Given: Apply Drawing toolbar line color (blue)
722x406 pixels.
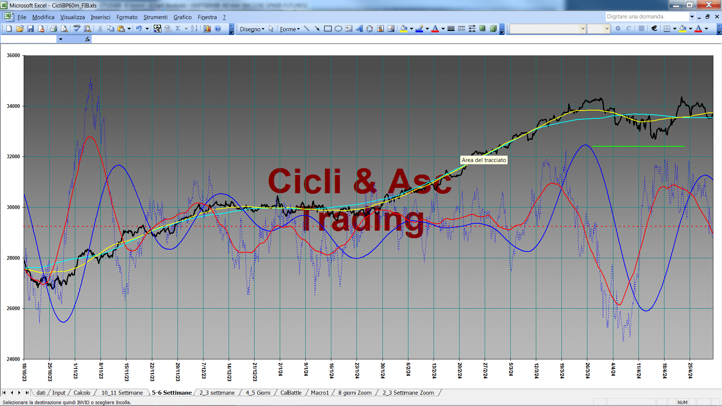Looking at the screenshot, I should pos(420,29).
